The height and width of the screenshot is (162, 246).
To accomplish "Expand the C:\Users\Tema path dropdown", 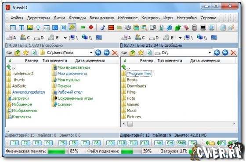I will tap(91, 53).
